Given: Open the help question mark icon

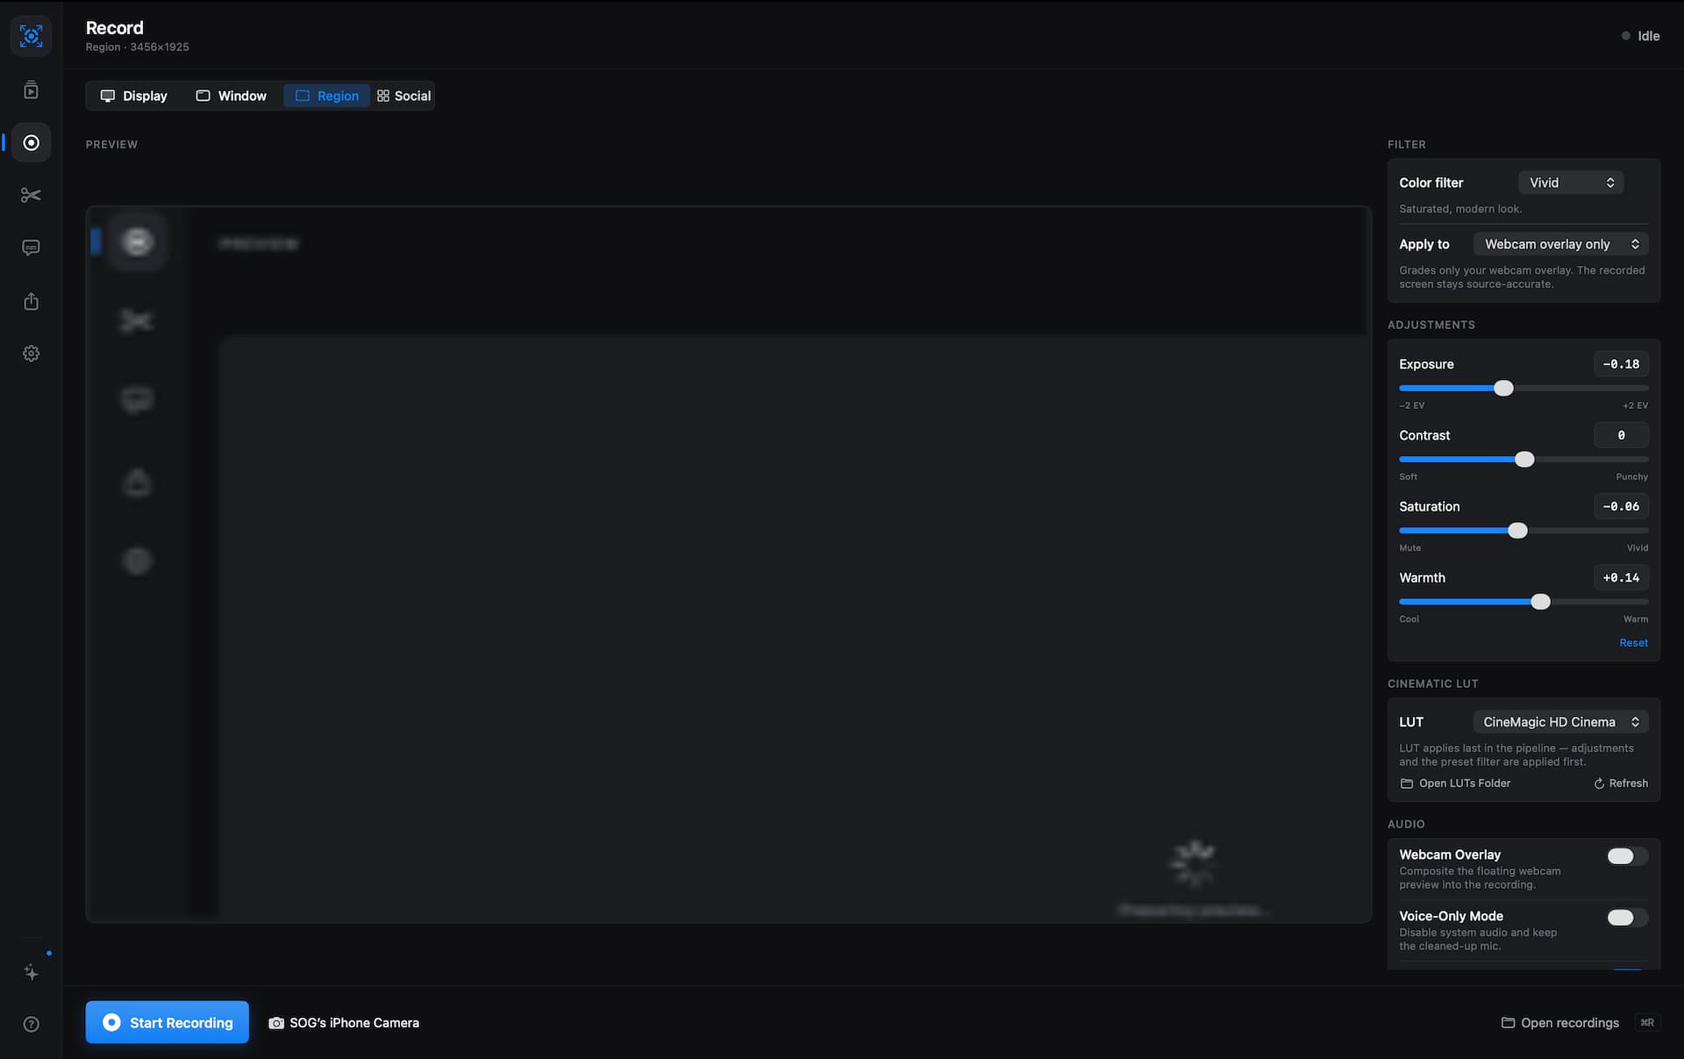Looking at the screenshot, I should [31, 1024].
